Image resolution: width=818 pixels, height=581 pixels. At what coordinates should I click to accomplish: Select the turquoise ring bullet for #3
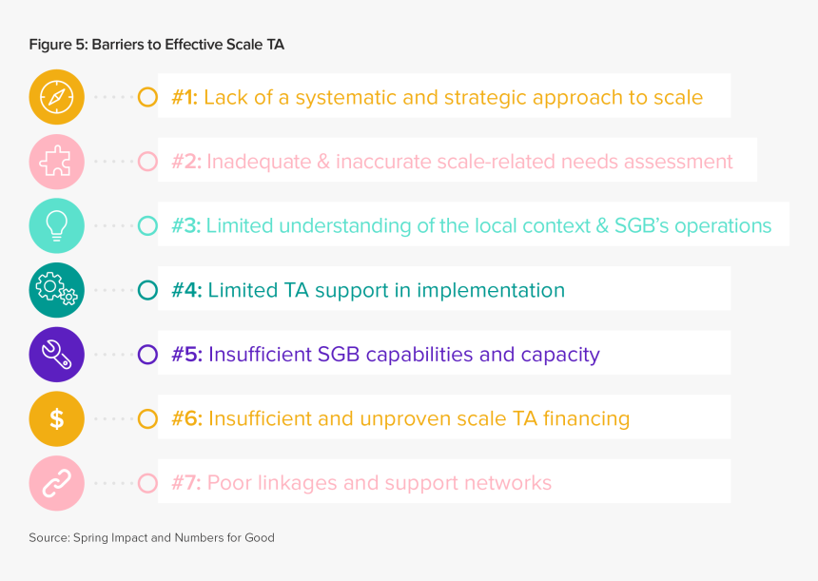tap(147, 225)
